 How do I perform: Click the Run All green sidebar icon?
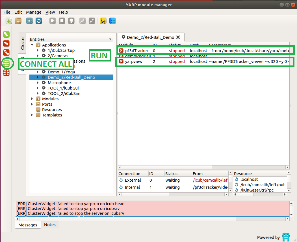click(x=6, y=35)
